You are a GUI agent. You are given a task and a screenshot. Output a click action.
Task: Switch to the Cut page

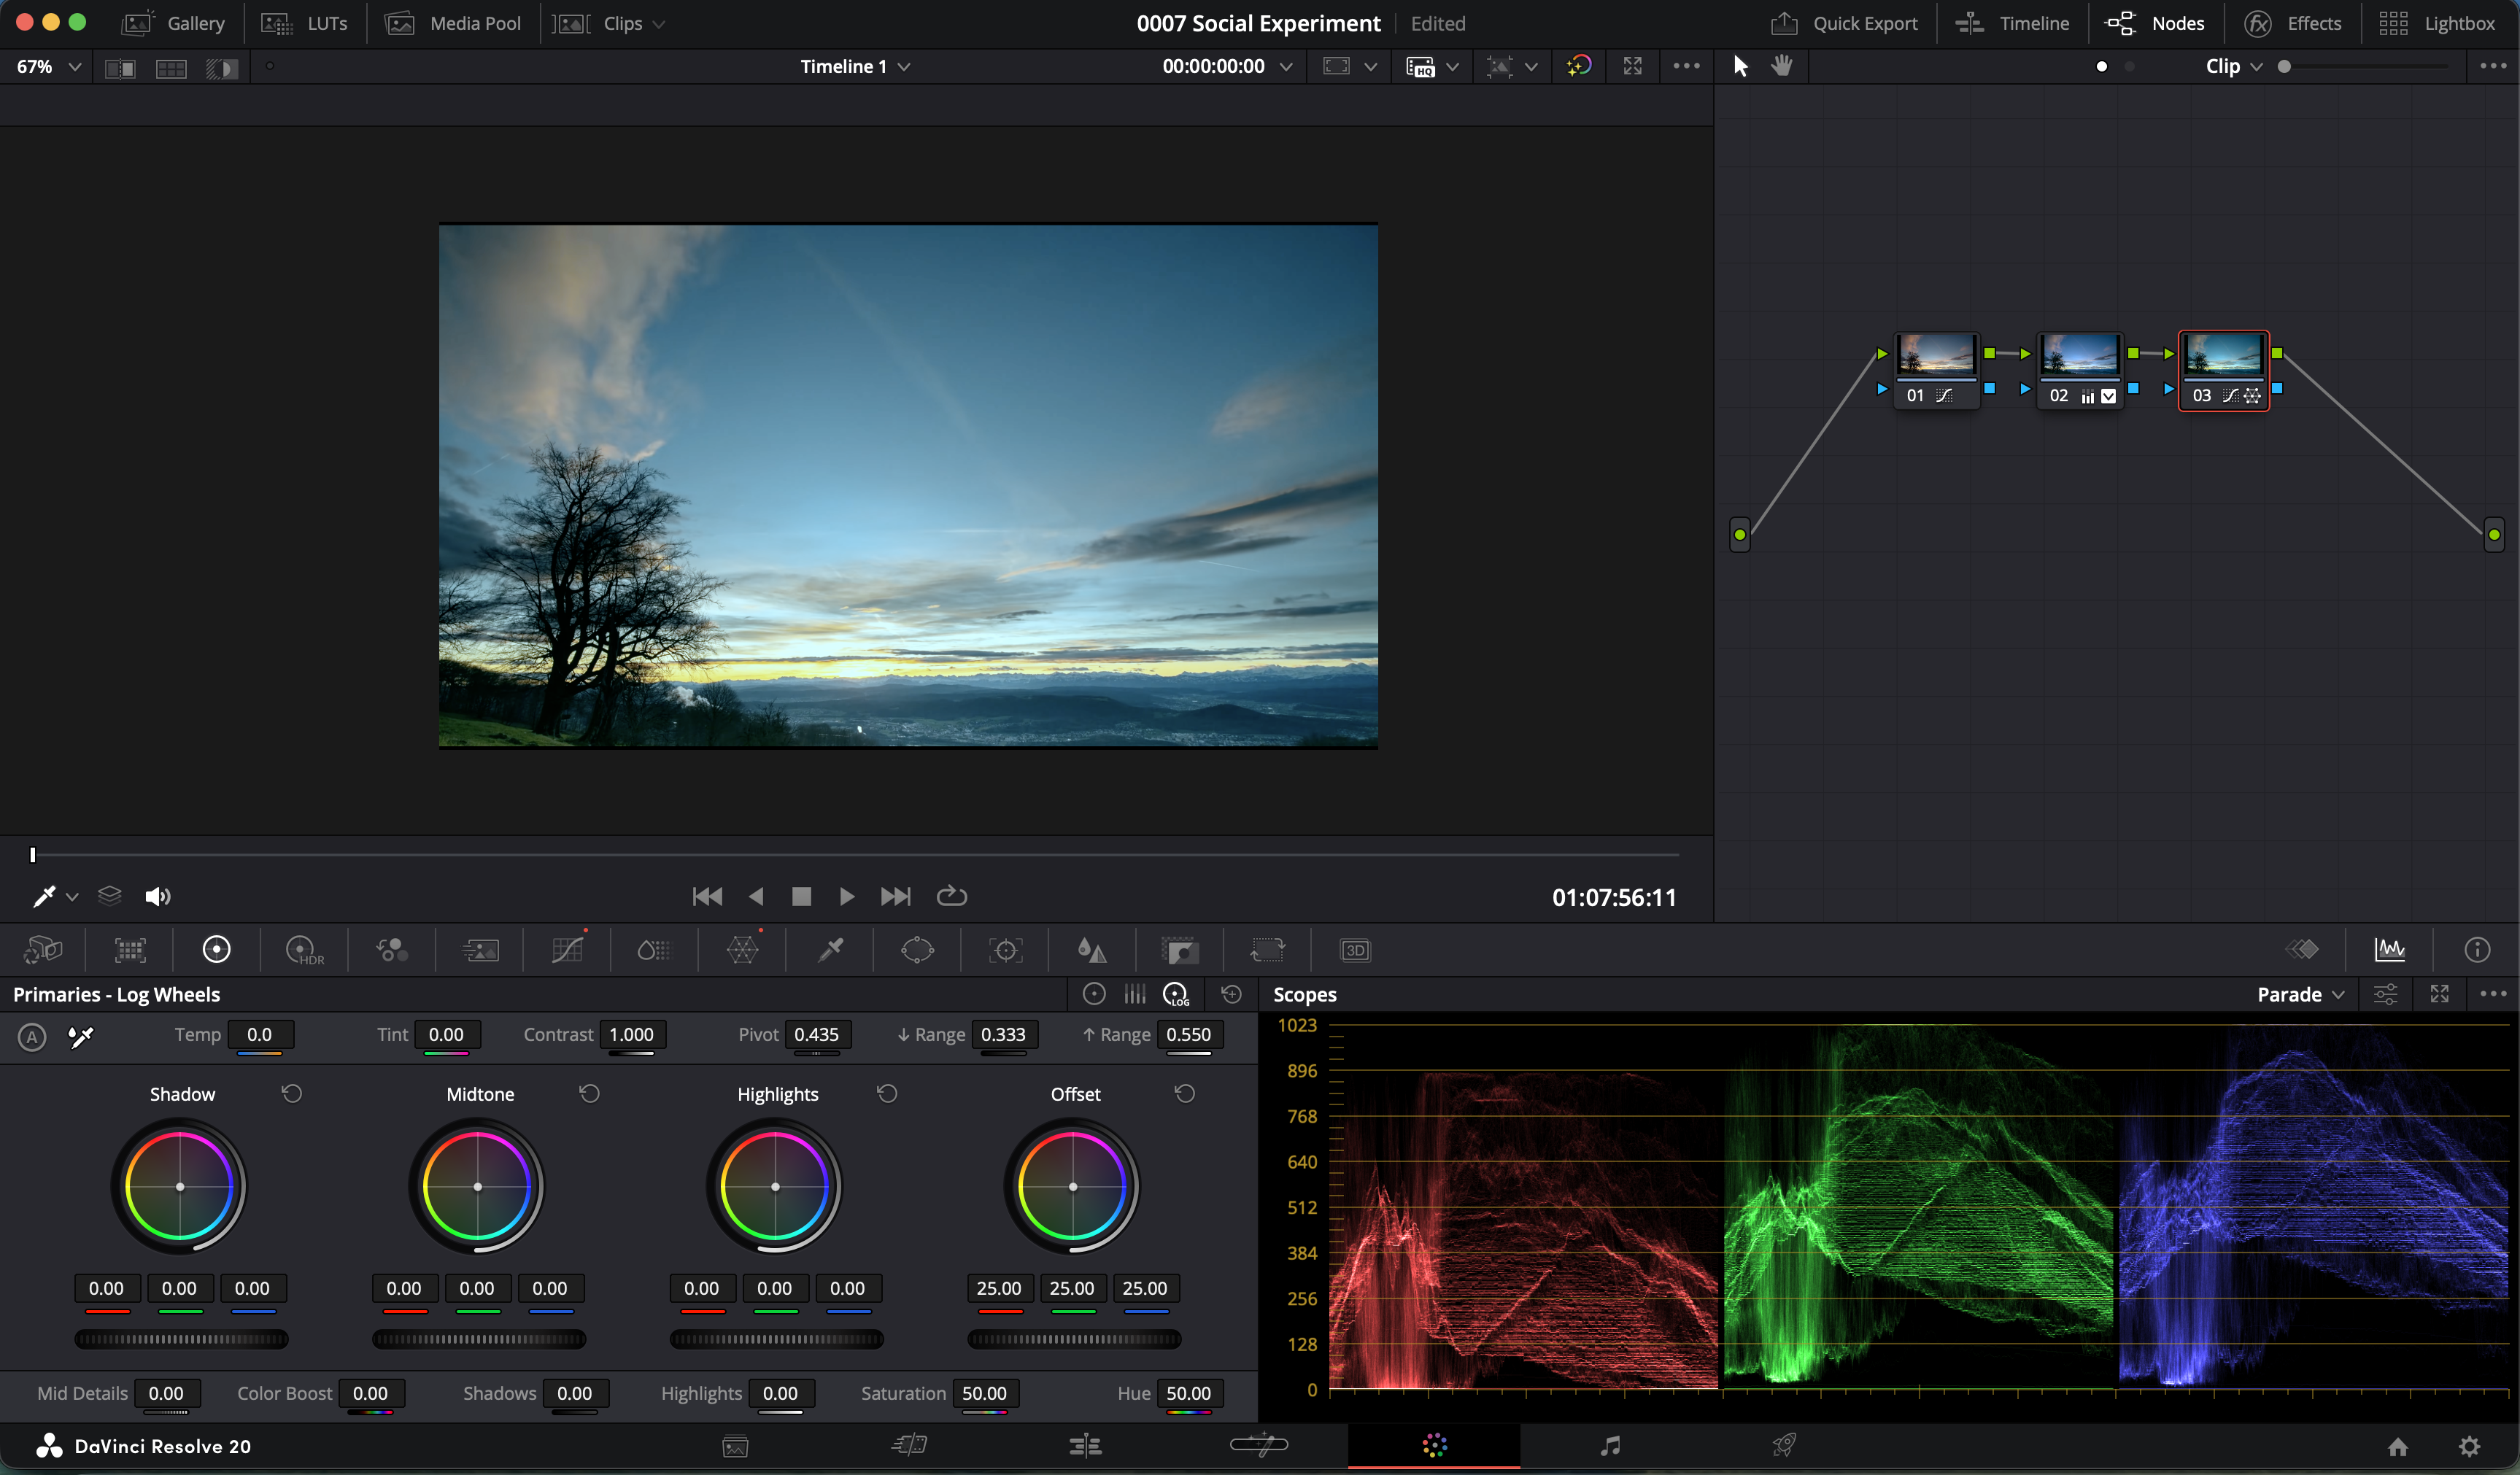pos(909,1445)
